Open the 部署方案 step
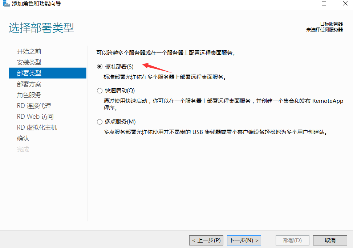This screenshot has width=353, height=248. point(29,84)
